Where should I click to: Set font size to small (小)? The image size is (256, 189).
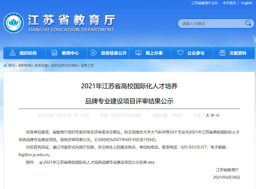tap(217, 115)
